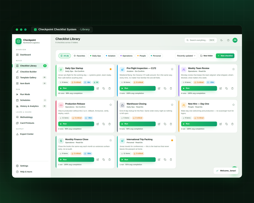
Task: Click the search everything field
Action: pos(201,40)
